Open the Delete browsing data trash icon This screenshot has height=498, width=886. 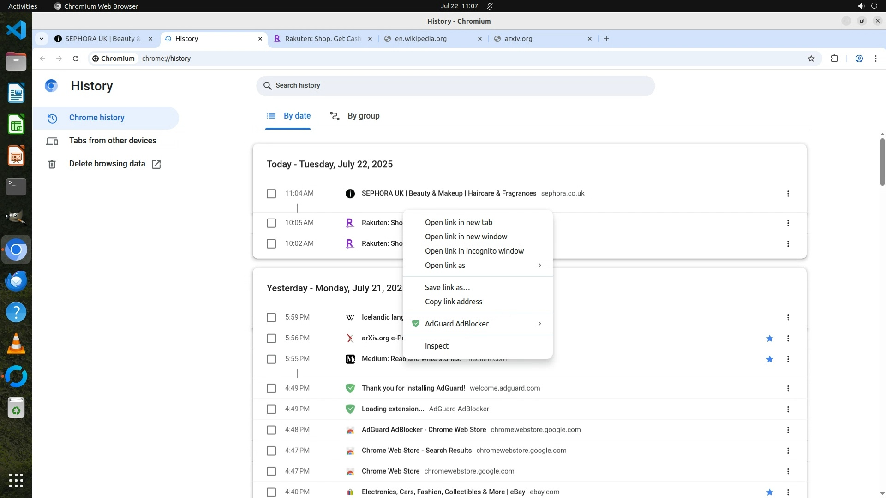point(52,164)
